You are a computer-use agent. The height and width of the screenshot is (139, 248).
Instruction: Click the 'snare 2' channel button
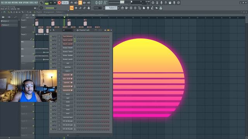pyautogui.click(x=68, y=71)
